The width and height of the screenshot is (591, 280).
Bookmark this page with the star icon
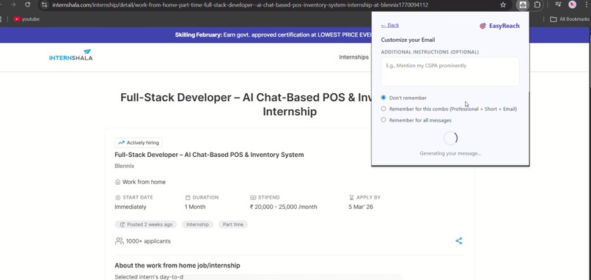click(x=503, y=5)
